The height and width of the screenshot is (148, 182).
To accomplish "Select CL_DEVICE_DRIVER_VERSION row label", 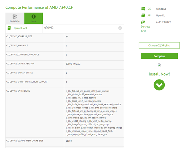I will pos(20,64).
